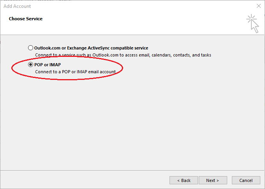The image size is (265, 189).
Task: Click the empty footer area left of Back
Action: point(85,180)
